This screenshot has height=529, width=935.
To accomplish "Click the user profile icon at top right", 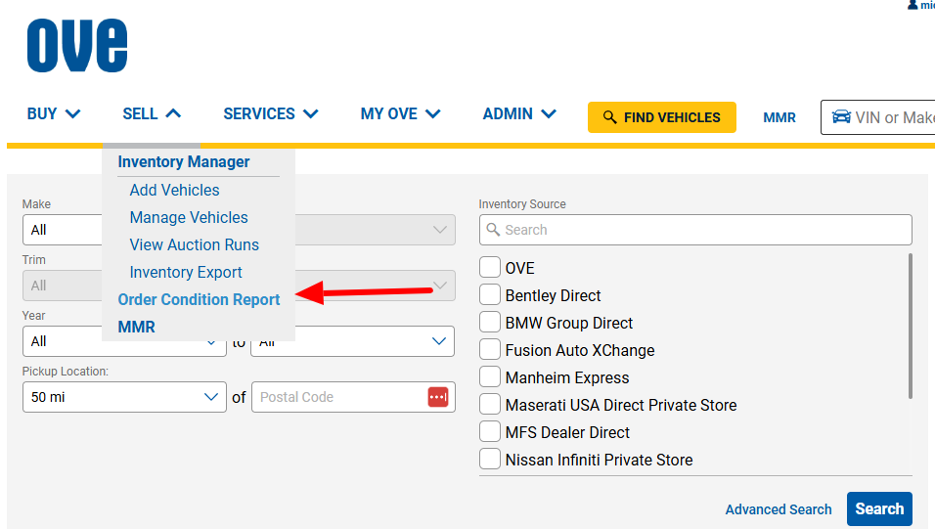I will [x=913, y=5].
